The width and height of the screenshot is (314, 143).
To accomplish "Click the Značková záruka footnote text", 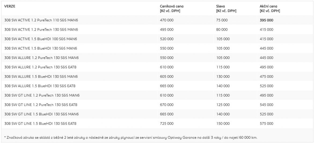I will (x=131, y=137).
